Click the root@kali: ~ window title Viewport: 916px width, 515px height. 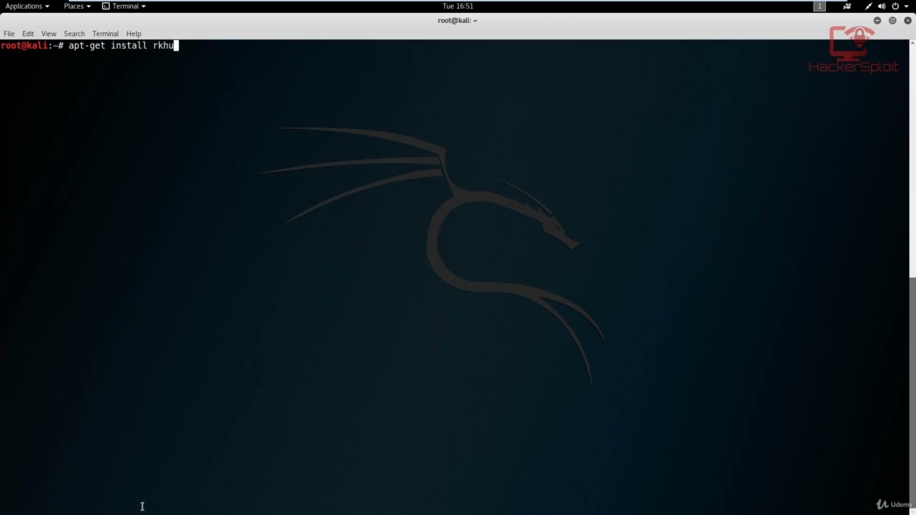pos(458,20)
